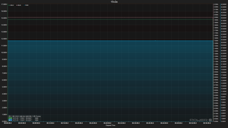Click the 43.000W power axis label
The width and height of the screenshot is (228, 128).
pos(224,4)
